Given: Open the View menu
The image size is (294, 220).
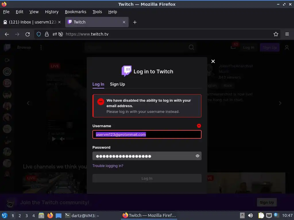Looking at the screenshot, I should [34, 12].
